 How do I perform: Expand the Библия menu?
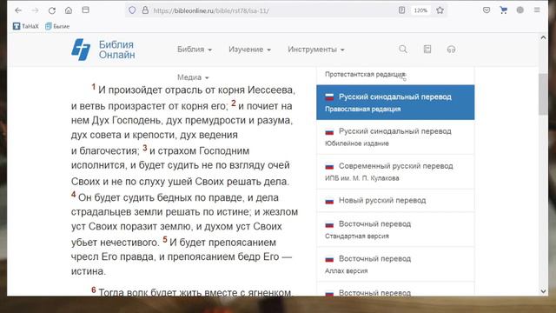pyautogui.click(x=195, y=50)
